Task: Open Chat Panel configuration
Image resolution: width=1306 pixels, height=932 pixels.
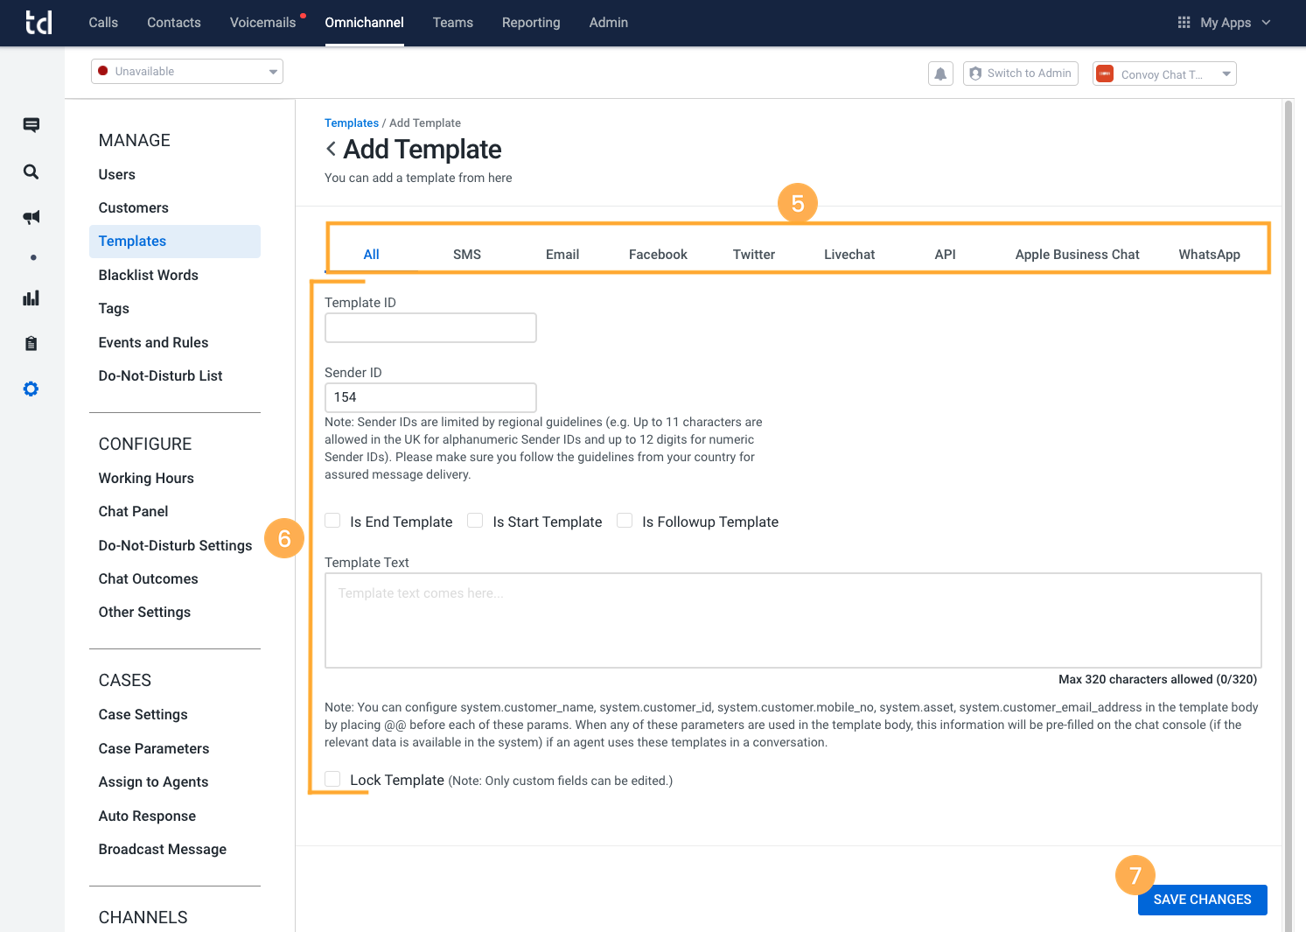Action: [134, 511]
